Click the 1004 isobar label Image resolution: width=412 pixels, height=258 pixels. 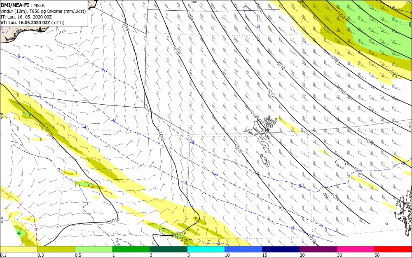[393, 73]
